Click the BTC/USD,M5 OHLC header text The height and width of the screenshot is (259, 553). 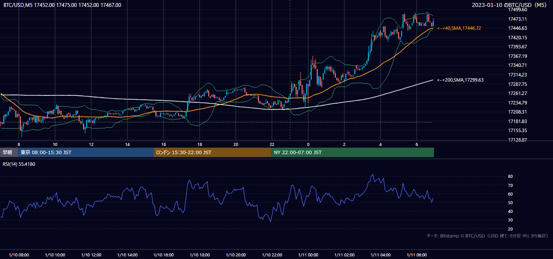pyautogui.click(x=62, y=5)
